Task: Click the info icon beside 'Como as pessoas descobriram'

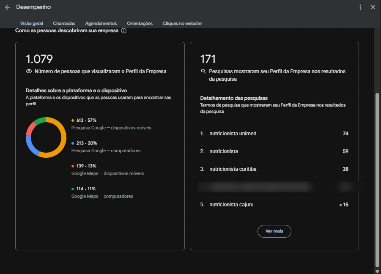Action: [x=123, y=30]
